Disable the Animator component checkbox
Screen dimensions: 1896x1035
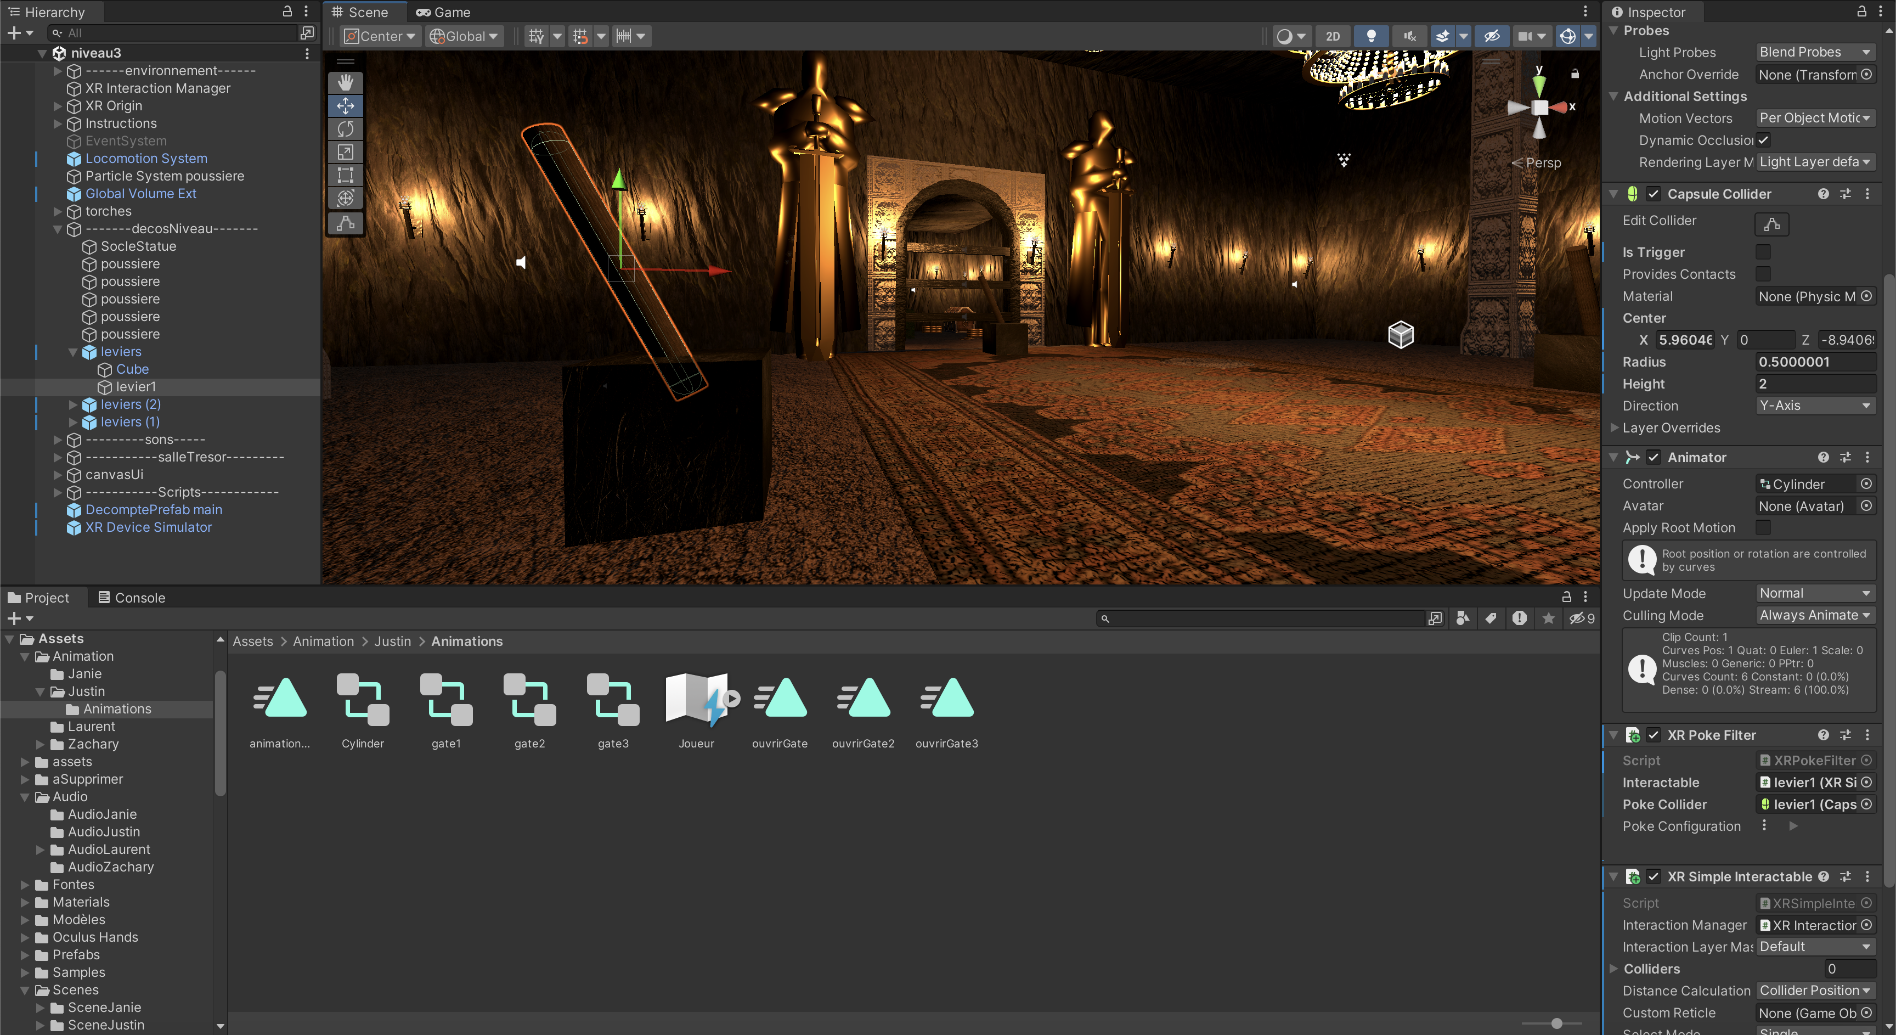pos(1654,457)
